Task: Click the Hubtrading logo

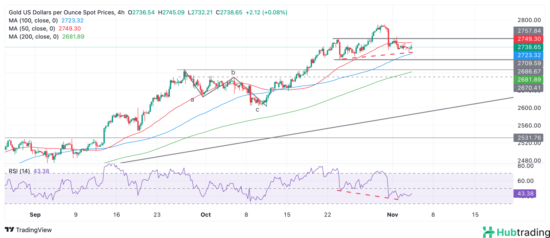Action: coord(516,232)
